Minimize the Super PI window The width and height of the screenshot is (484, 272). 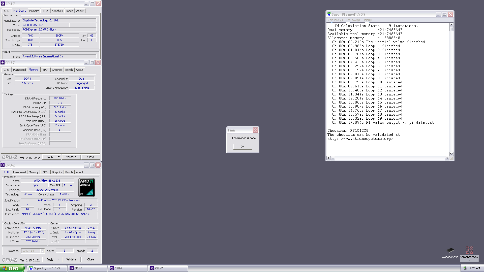coord(439,14)
